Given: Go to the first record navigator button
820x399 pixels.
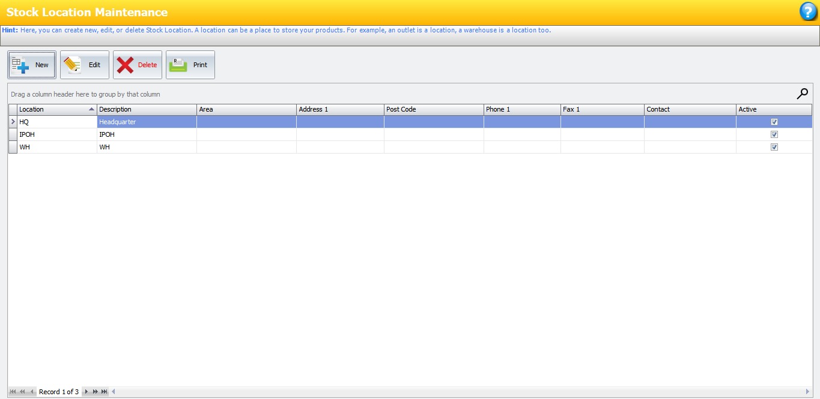Looking at the screenshot, I should tap(13, 392).
